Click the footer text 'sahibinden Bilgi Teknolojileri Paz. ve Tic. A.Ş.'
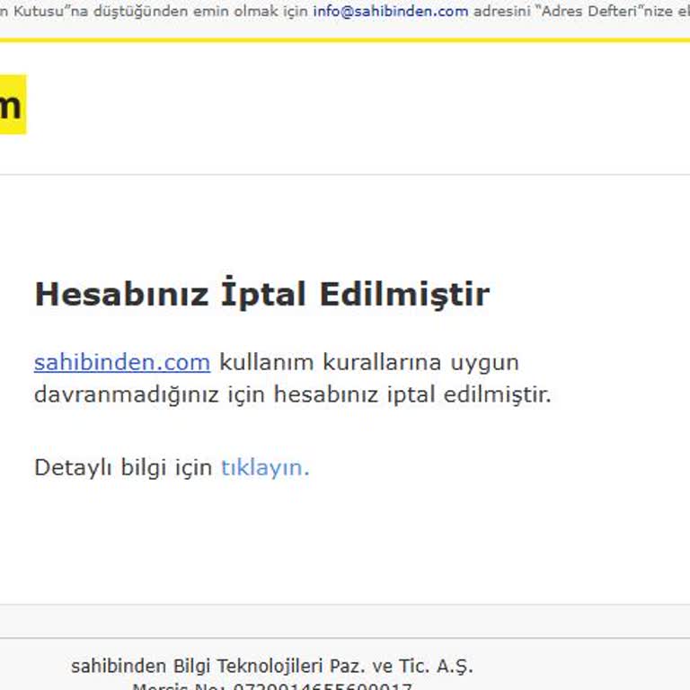 [x=272, y=667]
